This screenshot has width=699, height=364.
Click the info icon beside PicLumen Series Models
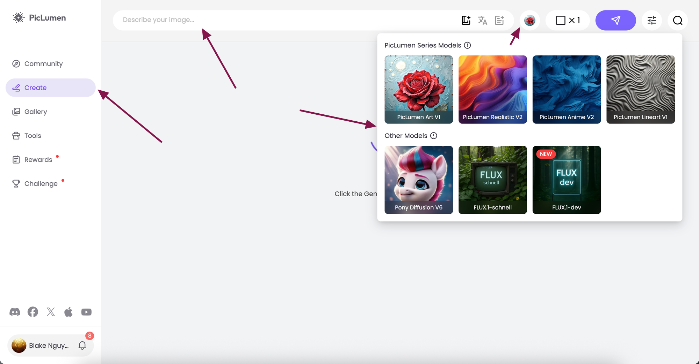coord(467,45)
